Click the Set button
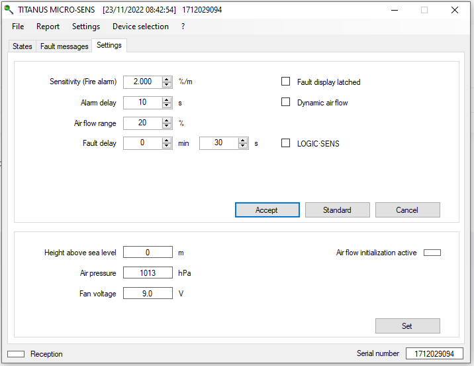The height and width of the screenshot is (366, 474). tap(408, 326)
